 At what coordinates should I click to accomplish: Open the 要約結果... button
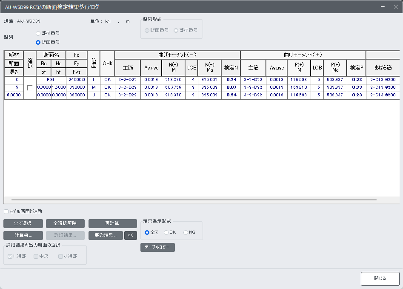(106, 235)
